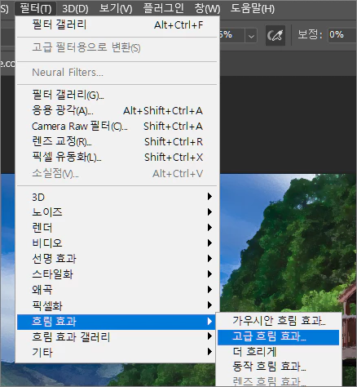Open the 보기(V) menu
The image size is (357, 387).
tap(116, 8)
